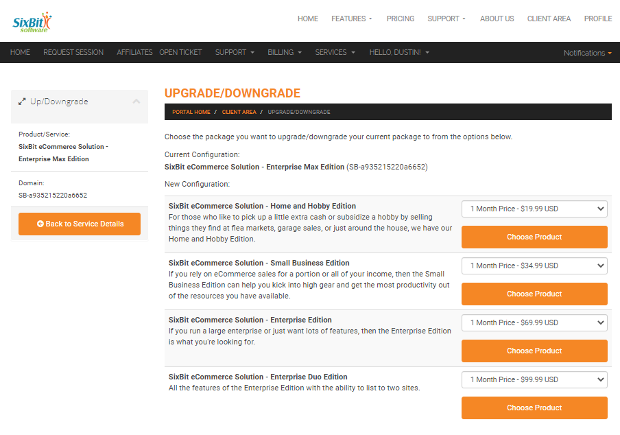Expand the top SUPPORT menu
Image resolution: width=620 pixels, height=435 pixels.
pyautogui.click(x=446, y=19)
